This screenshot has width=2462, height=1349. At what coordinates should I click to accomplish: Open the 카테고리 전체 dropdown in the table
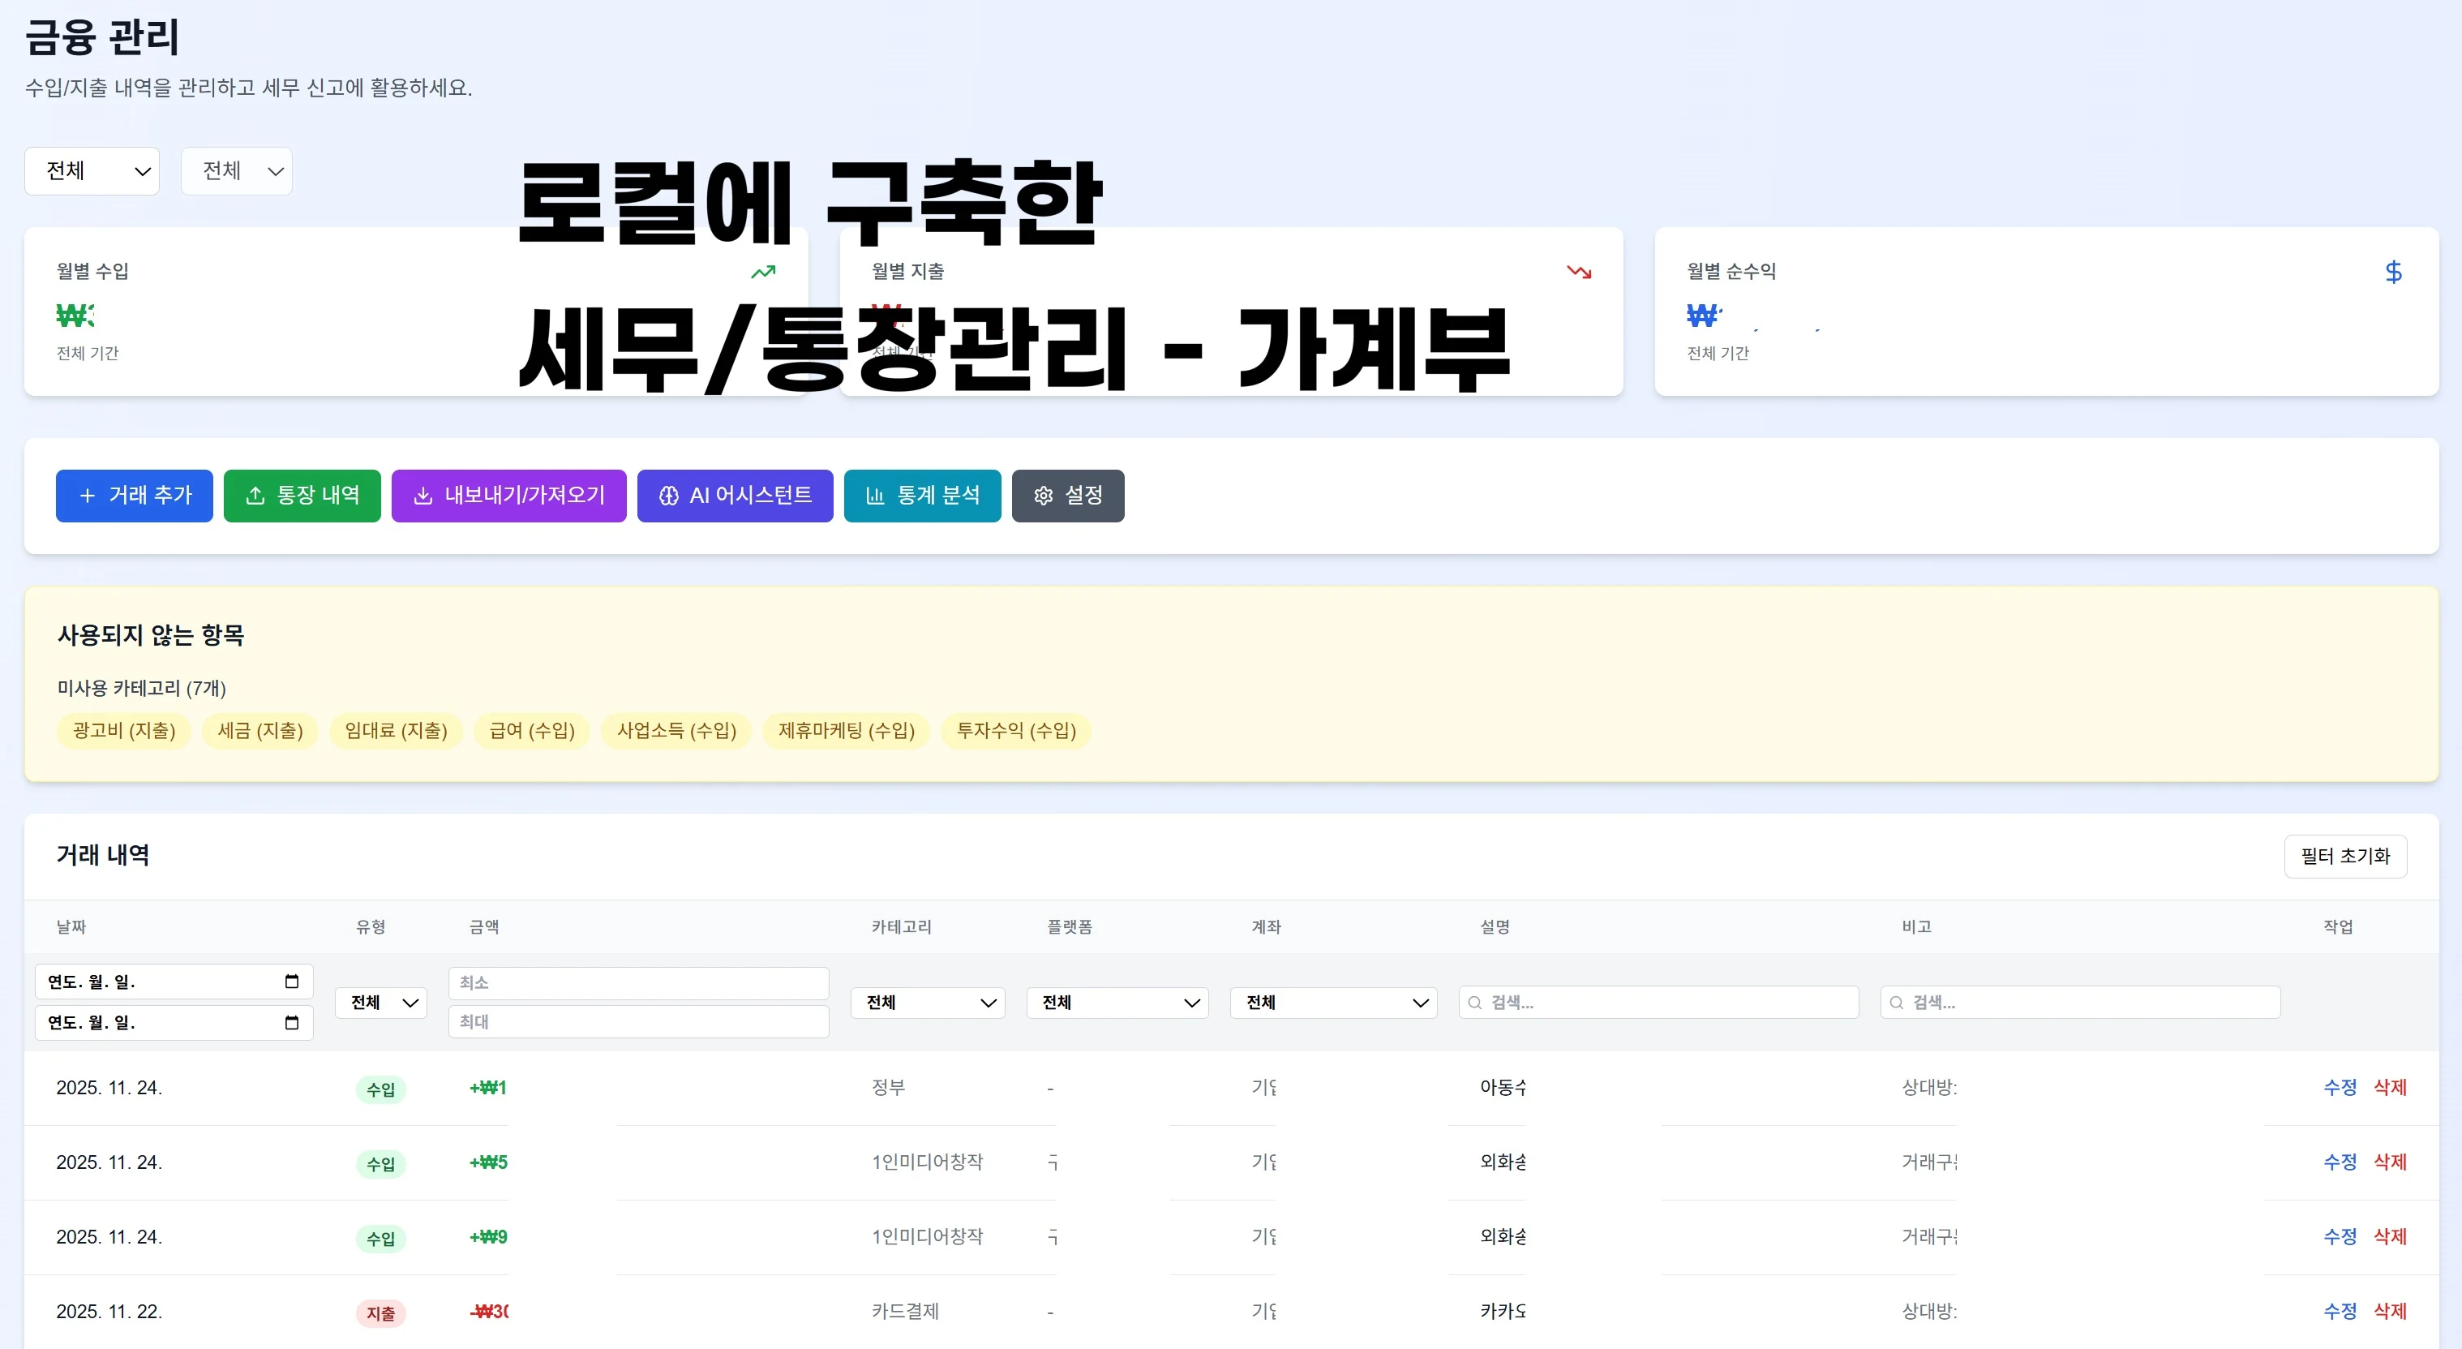pos(926,1002)
